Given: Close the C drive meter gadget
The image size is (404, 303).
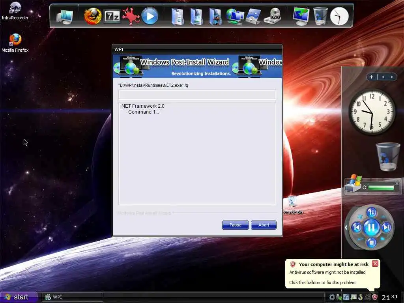Looking at the screenshot, I should [397, 183].
